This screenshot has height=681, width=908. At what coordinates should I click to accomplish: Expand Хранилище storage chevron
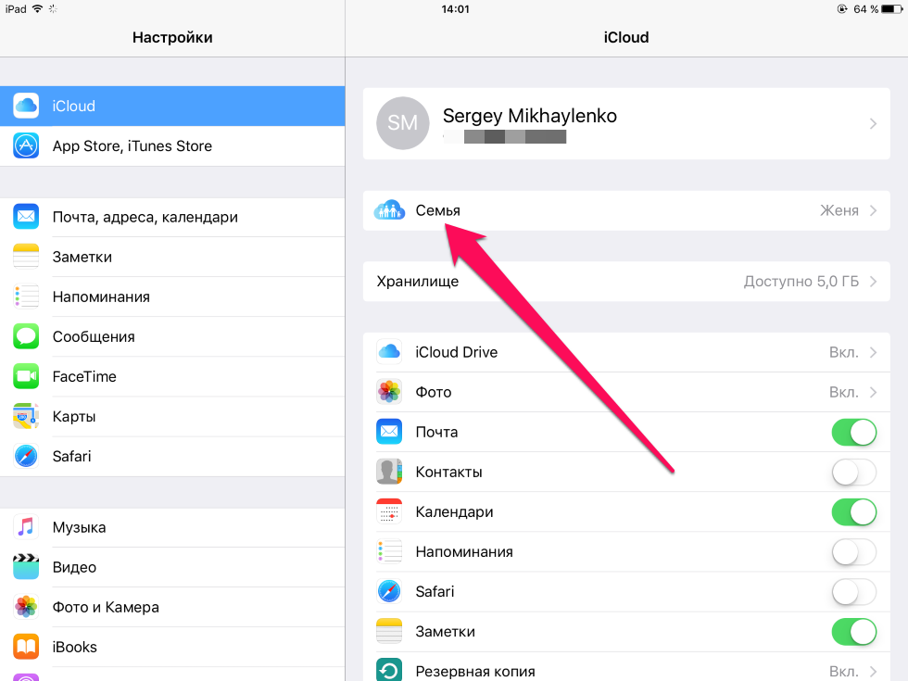point(873,282)
